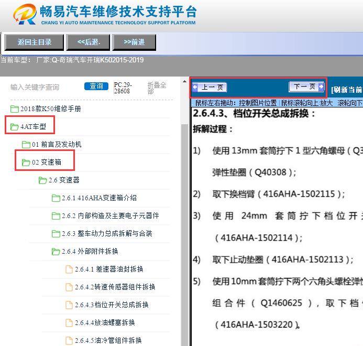363x346 pixels.
Task: Open page 2.6.4.3档位开关总成拆换
Action: tap(112, 305)
